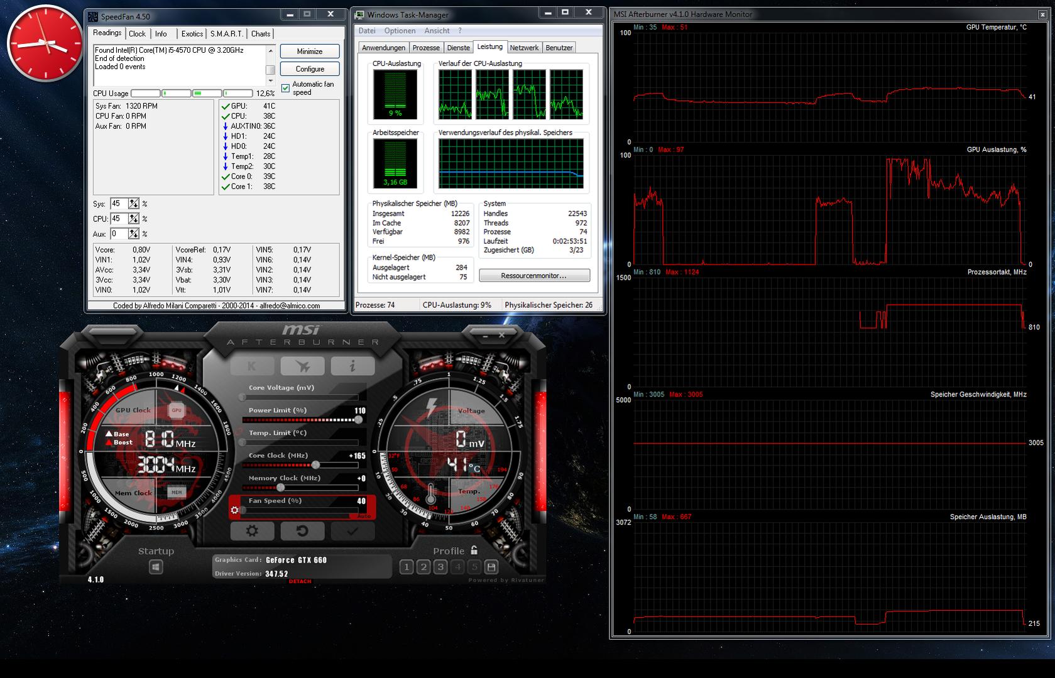Screen dimensions: 1055x678
Task: Click SpeedFan log scrollbar up arrow
Action: pos(271,50)
